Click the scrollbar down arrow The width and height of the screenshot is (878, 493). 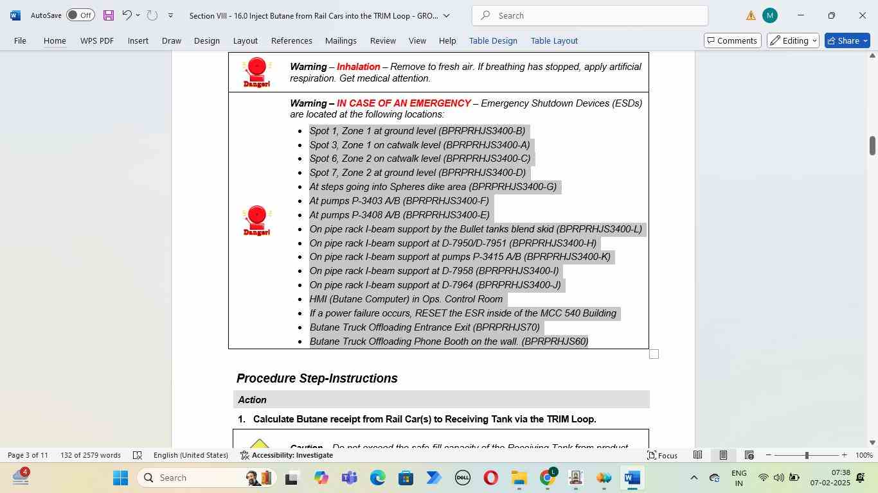click(x=872, y=442)
